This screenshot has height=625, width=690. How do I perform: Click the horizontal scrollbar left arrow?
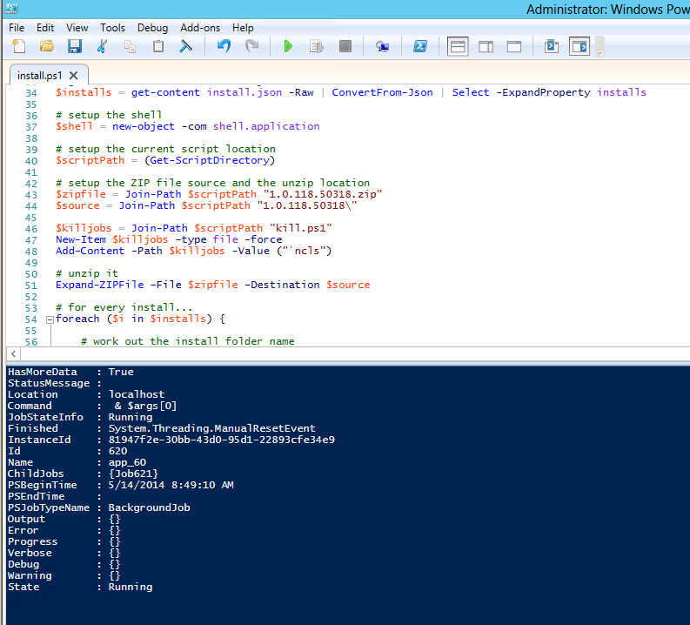13,353
